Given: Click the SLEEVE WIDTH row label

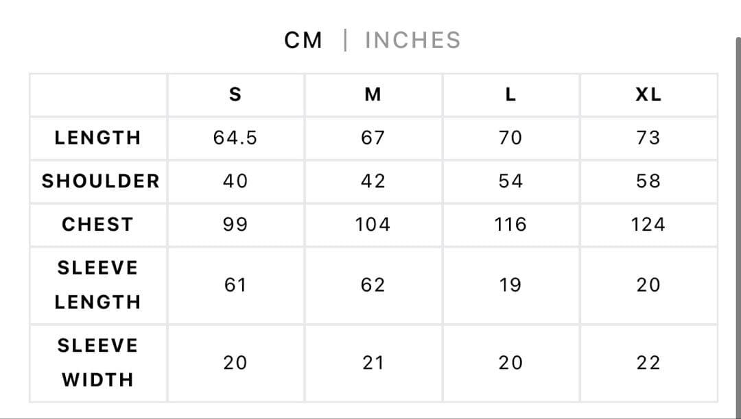Looking at the screenshot, I should [x=98, y=362].
